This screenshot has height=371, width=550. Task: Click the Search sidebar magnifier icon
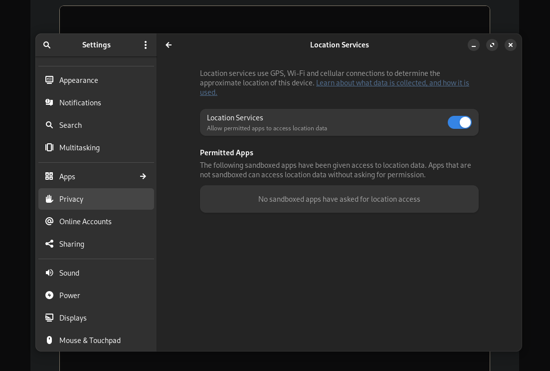tap(49, 125)
